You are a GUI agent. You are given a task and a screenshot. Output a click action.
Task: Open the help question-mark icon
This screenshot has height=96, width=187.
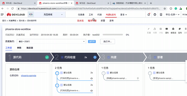pyautogui.click(x=155, y=15)
